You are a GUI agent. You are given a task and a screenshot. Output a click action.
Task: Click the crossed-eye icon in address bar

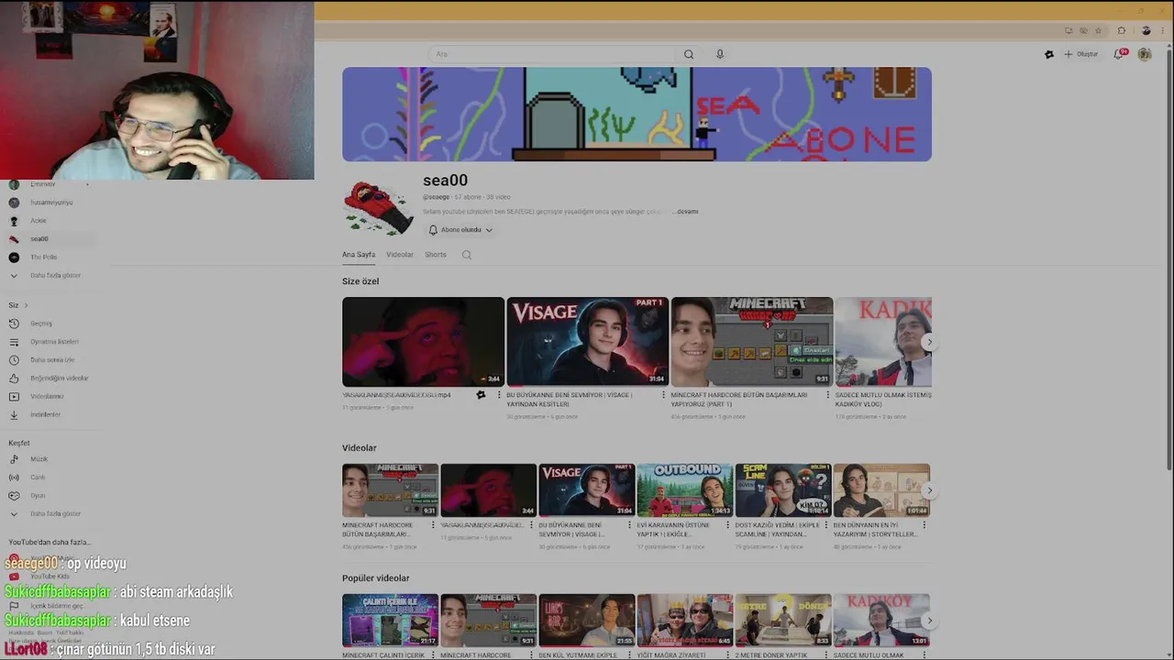1083,30
